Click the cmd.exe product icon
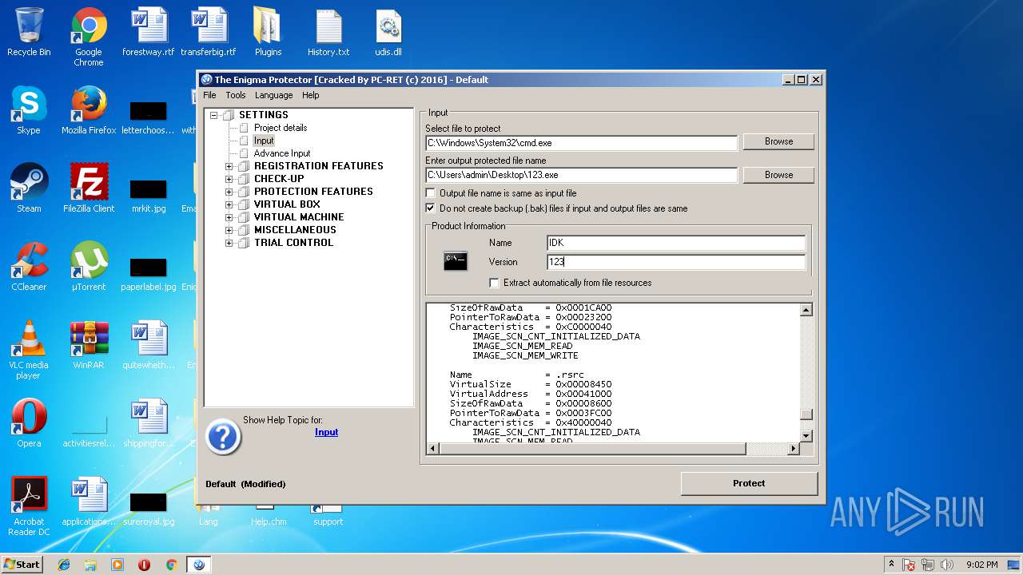 point(456,261)
